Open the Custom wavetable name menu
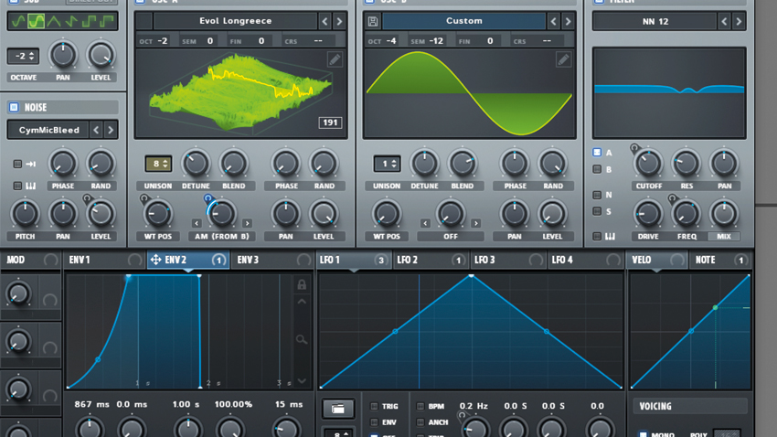This screenshot has height=437, width=777. (463, 21)
